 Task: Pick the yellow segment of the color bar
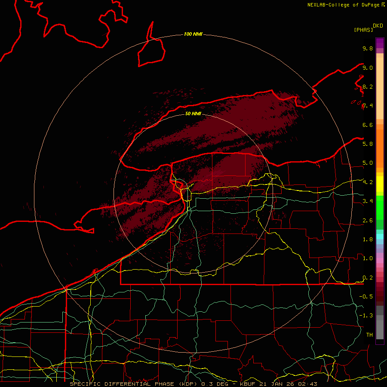tap(380, 184)
